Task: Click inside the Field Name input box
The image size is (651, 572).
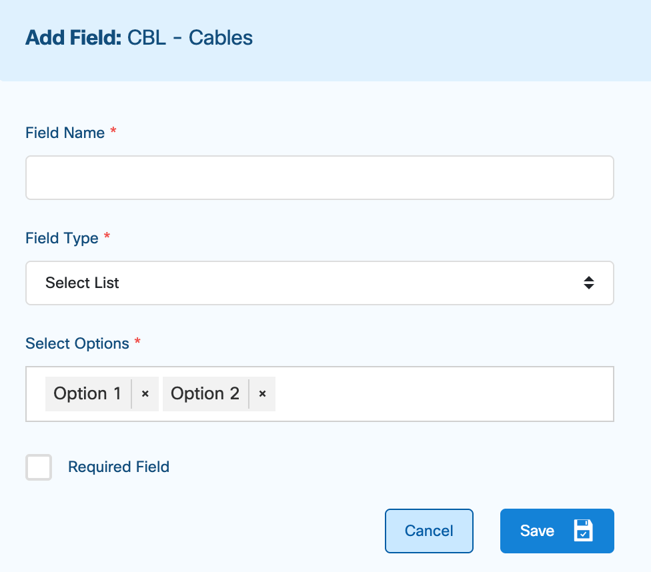Action: pyautogui.click(x=319, y=177)
